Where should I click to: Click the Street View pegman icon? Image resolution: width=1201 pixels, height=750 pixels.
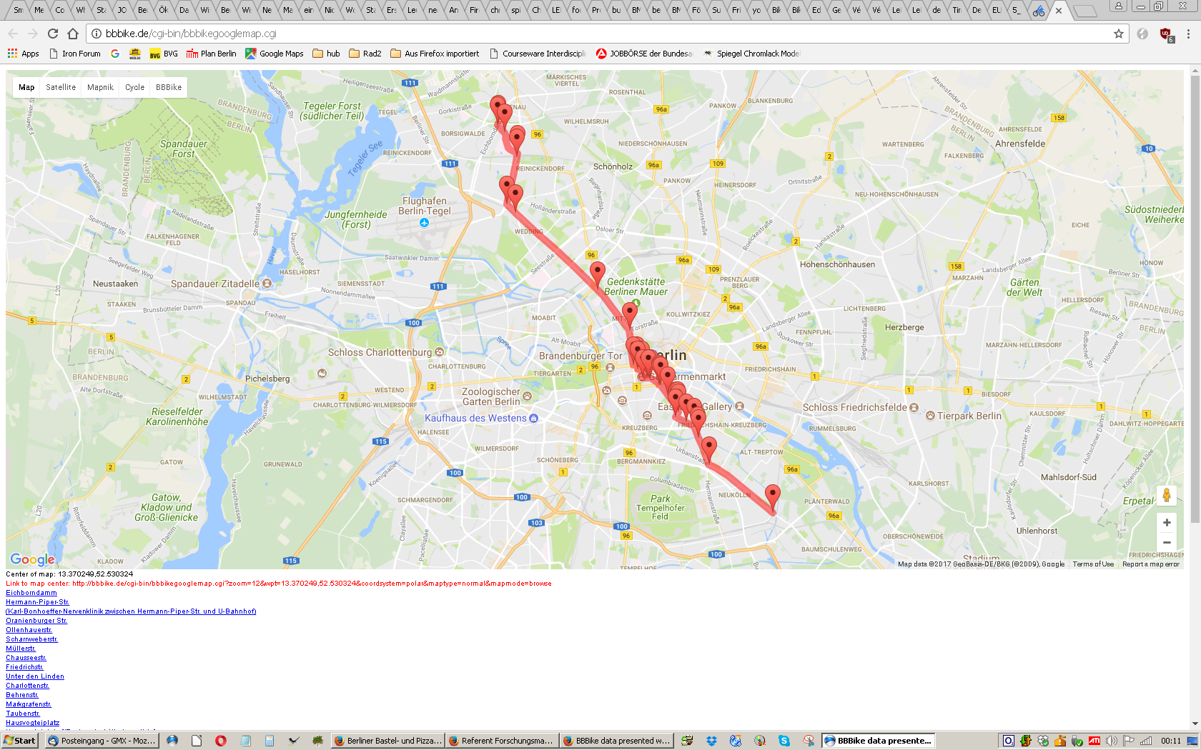[x=1167, y=495]
